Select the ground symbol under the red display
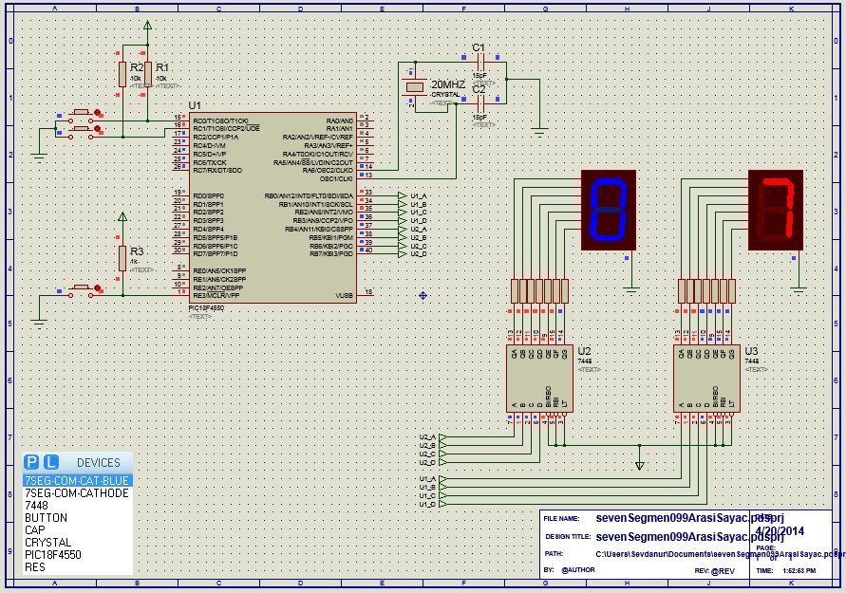This screenshot has height=593, width=846. point(799,291)
